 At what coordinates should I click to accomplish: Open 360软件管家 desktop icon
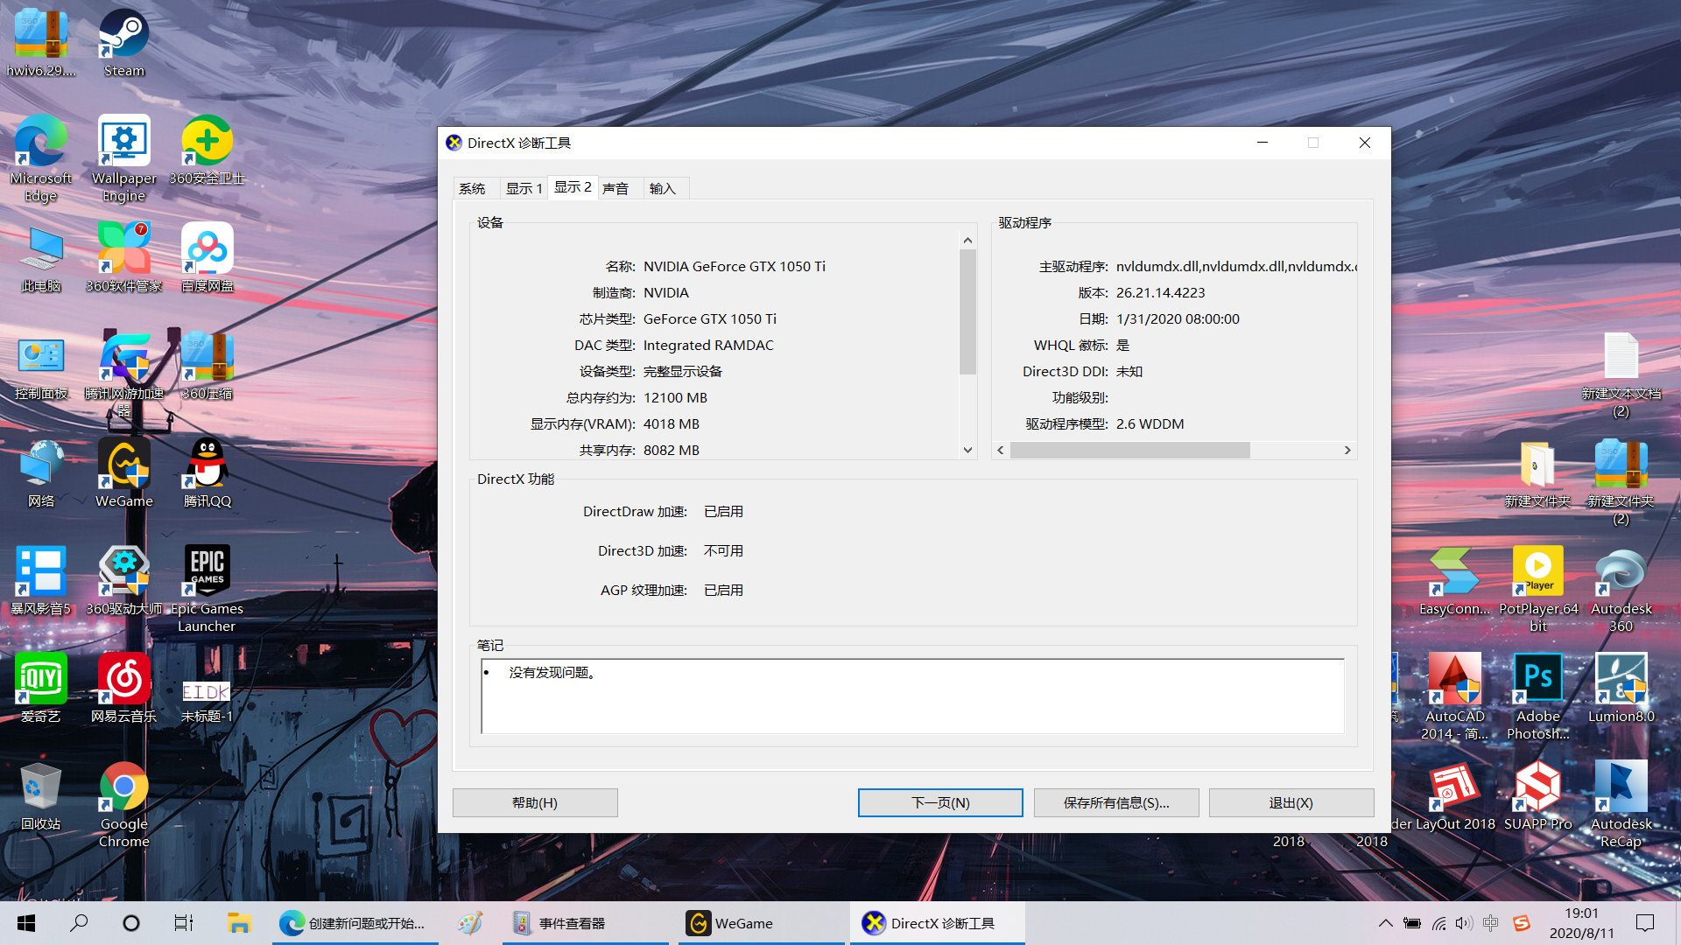click(x=123, y=258)
